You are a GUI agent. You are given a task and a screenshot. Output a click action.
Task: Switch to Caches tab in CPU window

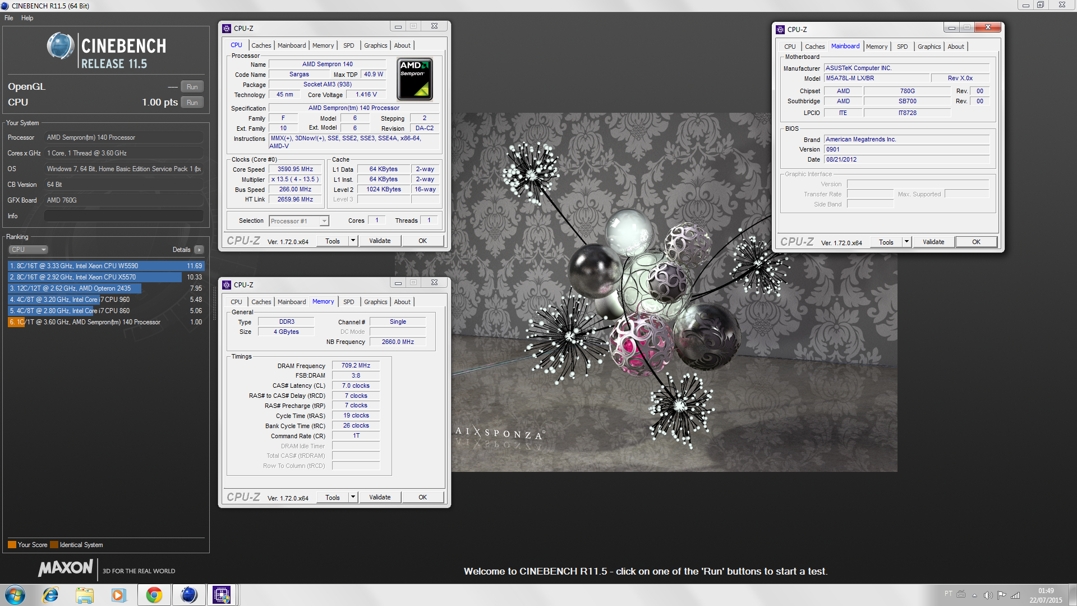261,45
